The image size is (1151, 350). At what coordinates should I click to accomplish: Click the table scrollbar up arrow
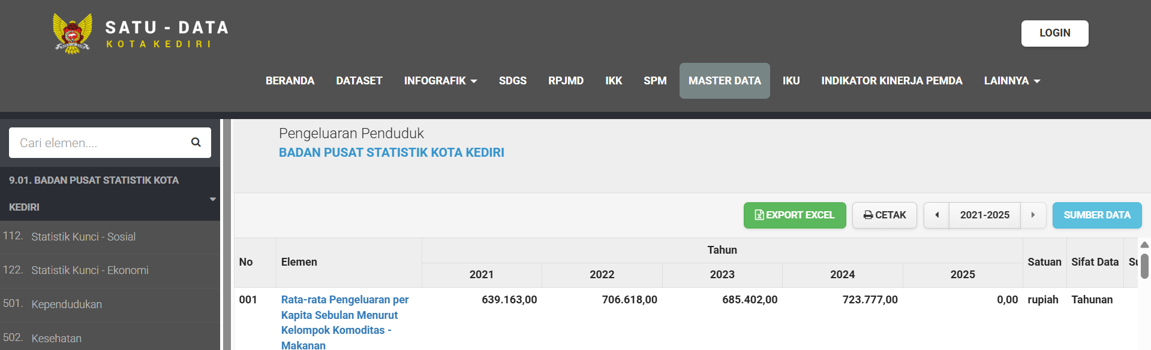point(1144,245)
